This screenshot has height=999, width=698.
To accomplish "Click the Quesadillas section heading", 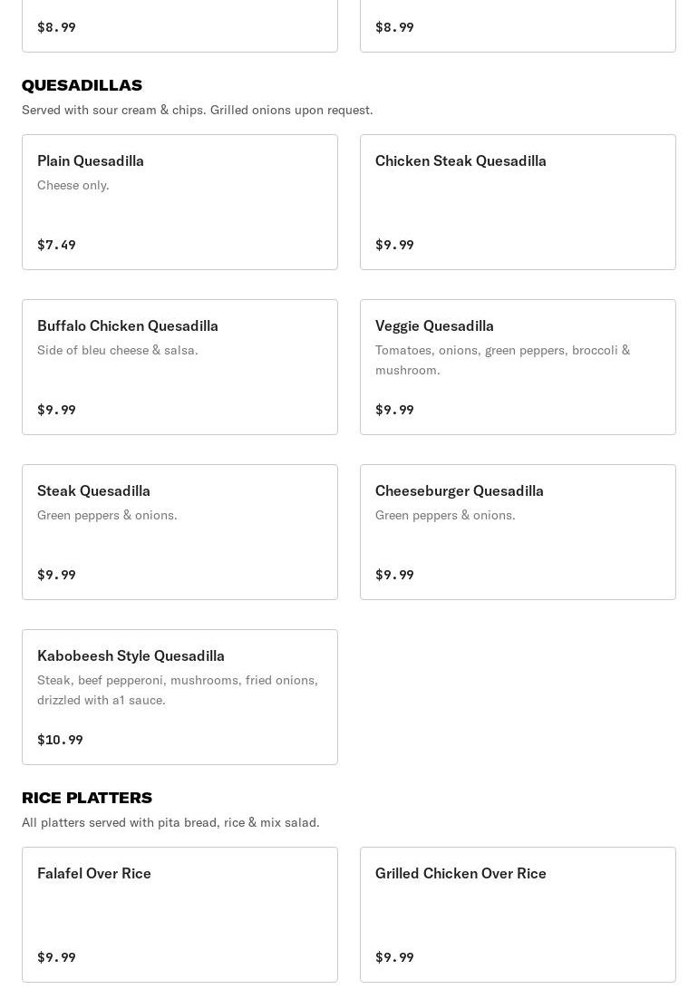I will point(82,85).
